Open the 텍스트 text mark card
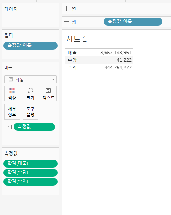 pyautogui.click(x=48, y=94)
